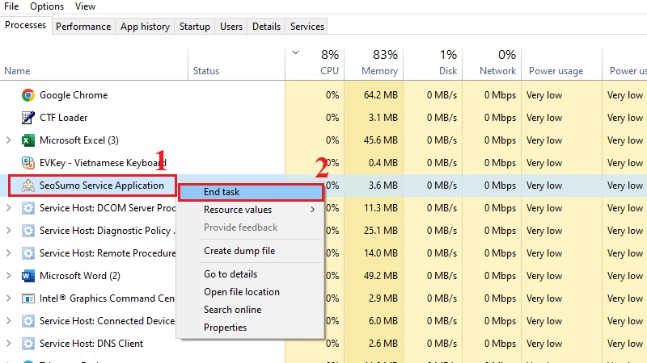Image resolution: width=647 pixels, height=363 pixels.
Task: Select the Processes tab
Action: point(26,25)
